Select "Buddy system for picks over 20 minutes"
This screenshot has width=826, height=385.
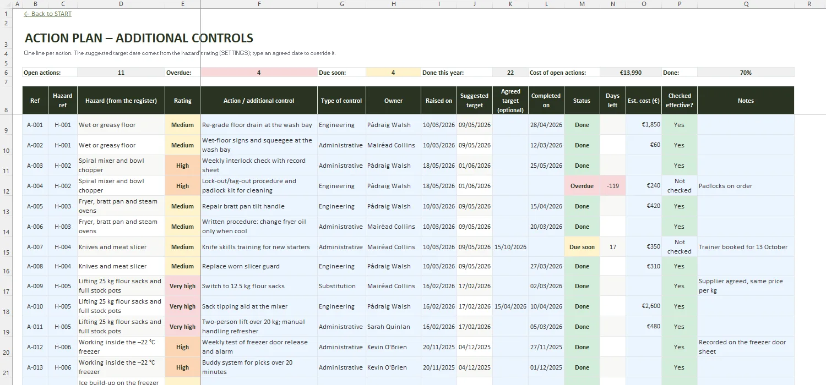coord(259,367)
